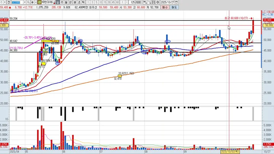Choose the 30 interval button
Screen dimensions: 274x154
point(109,2)
